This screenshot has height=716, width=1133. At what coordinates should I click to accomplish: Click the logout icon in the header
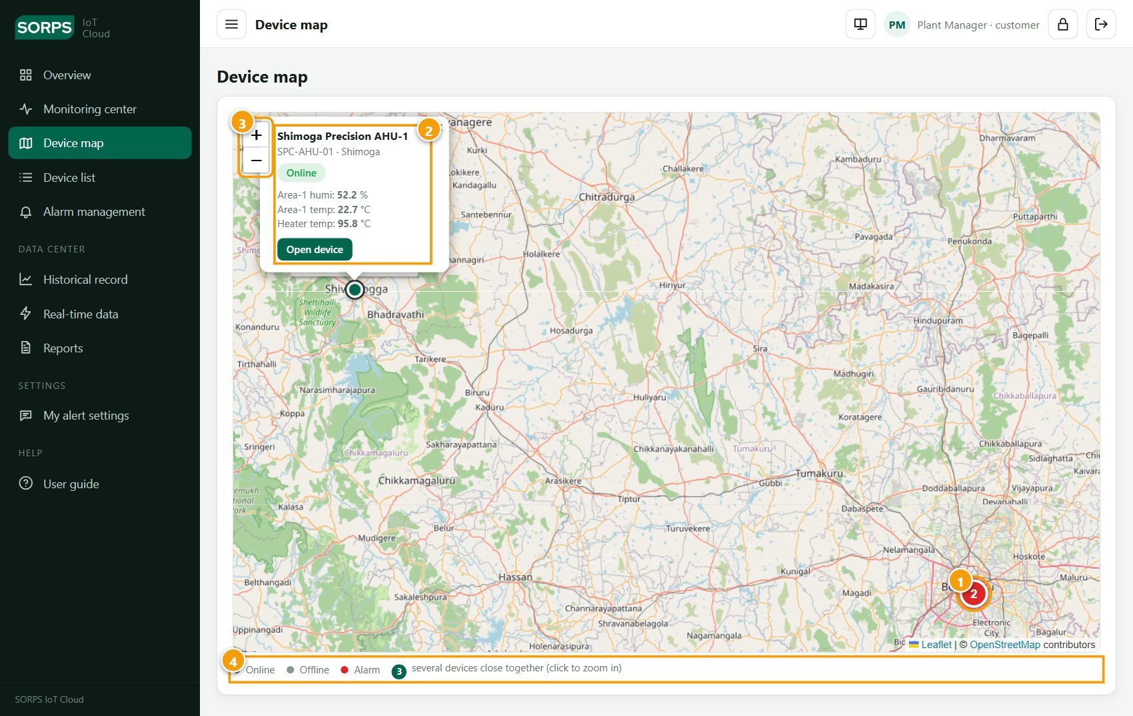pos(1101,25)
